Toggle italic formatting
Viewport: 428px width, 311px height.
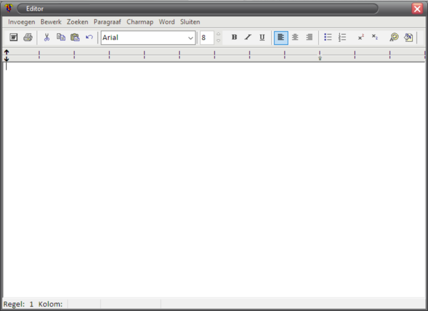248,37
